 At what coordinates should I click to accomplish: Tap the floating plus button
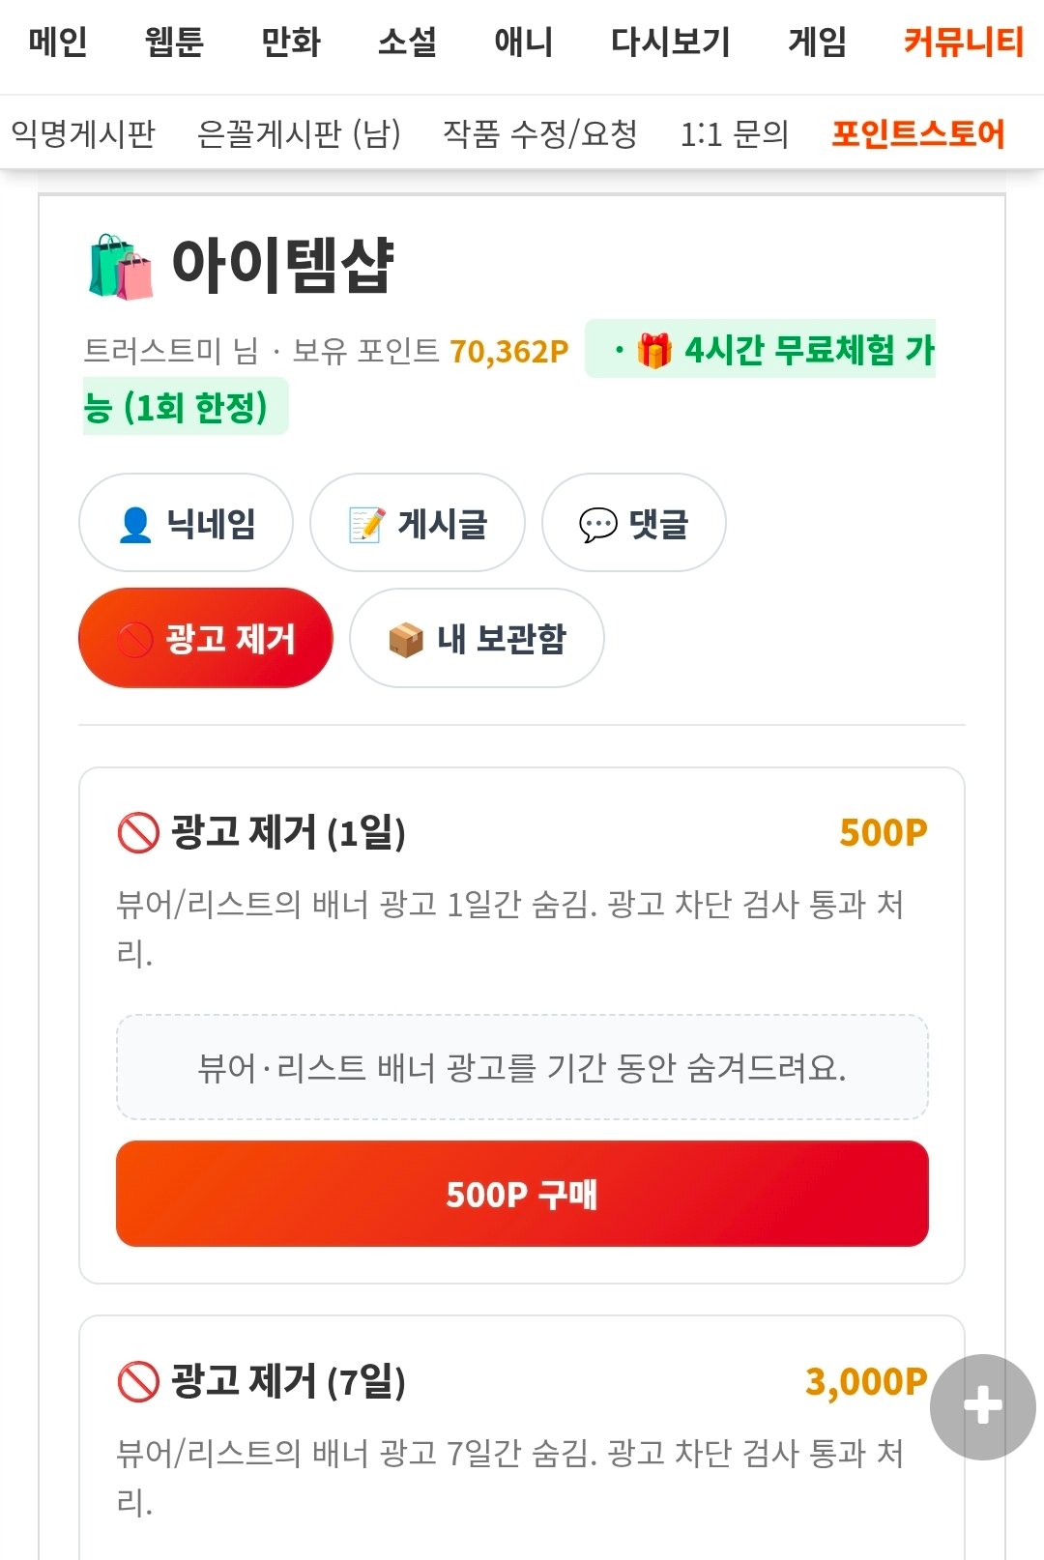[982, 1406]
